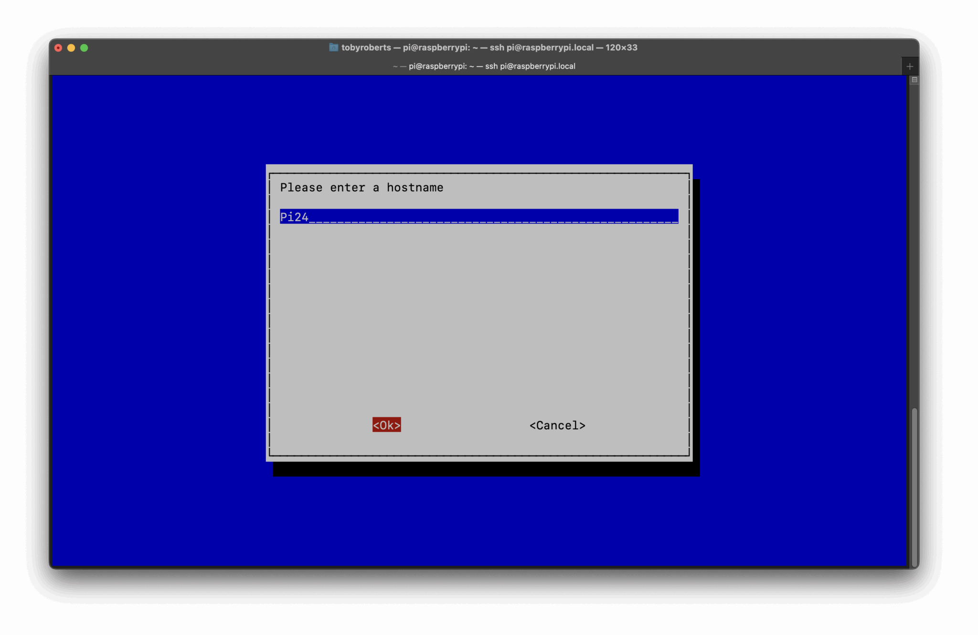Select the pi@raspberrypi ssh tab
This screenshot has width=978, height=635.
pyautogui.click(x=483, y=66)
